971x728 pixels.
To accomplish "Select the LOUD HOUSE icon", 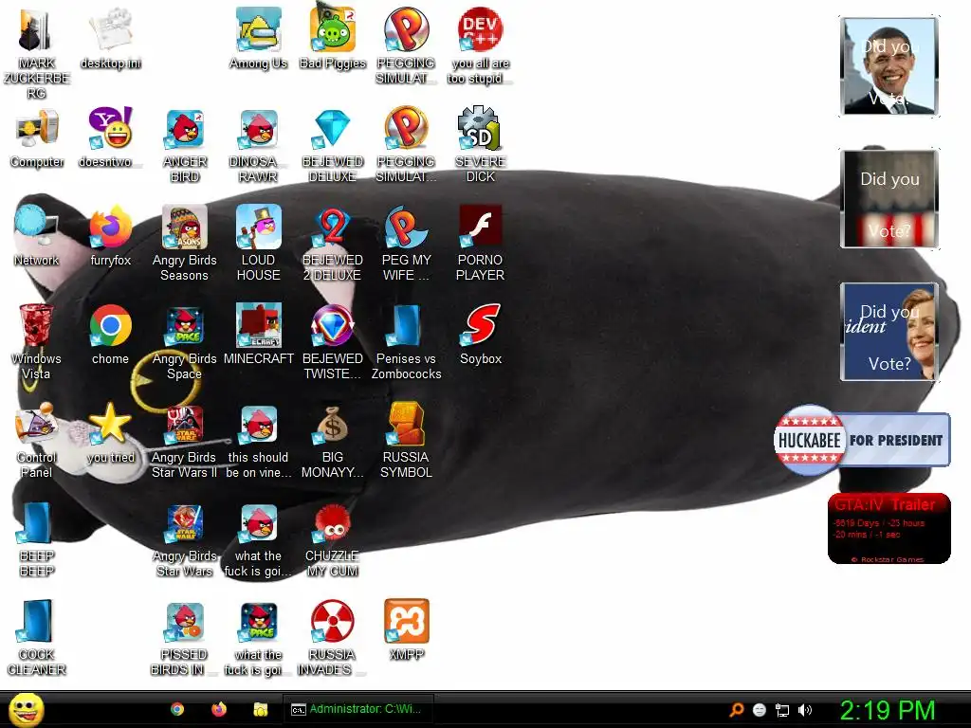I will pos(258,227).
